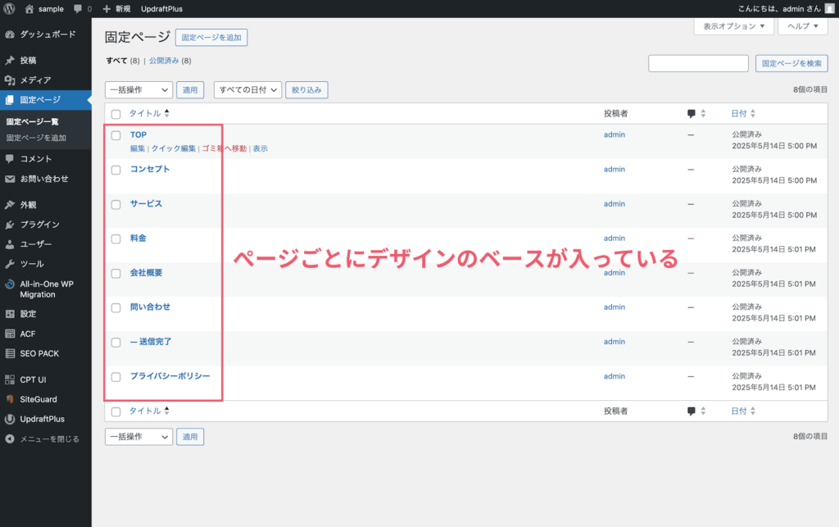Image resolution: width=839 pixels, height=527 pixels.
Task: Check the 問い合わせ page checkbox
Action: (116, 308)
